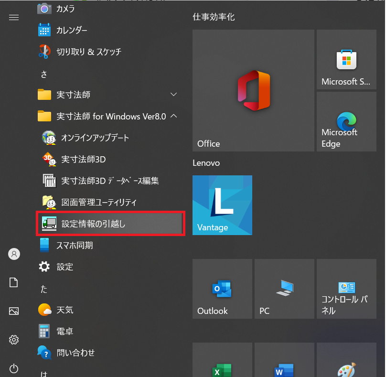Open the Paint palette tile
The height and width of the screenshot is (377, 386).
pos(346,360)
